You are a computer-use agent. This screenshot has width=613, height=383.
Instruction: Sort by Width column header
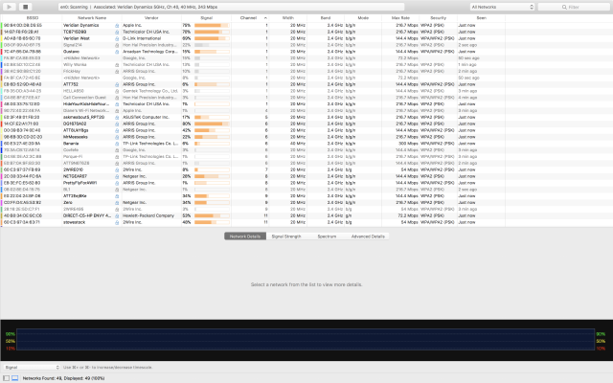(288, 18)
